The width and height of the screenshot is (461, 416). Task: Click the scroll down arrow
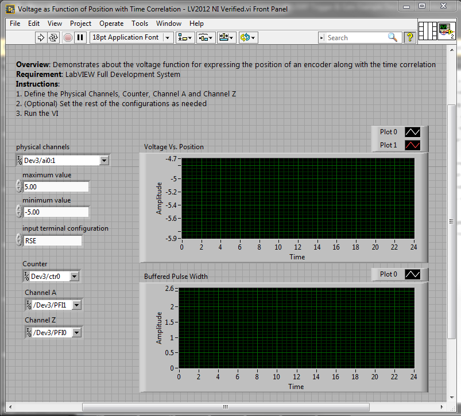[452, 398]
